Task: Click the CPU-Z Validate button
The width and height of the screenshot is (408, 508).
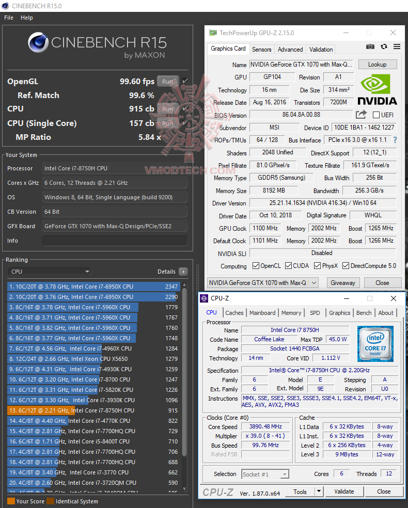Action: (344, 491)
